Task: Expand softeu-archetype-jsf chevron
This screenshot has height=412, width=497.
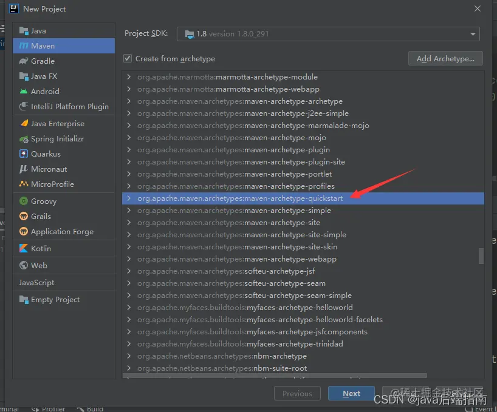Action: (x=129, y=271)
